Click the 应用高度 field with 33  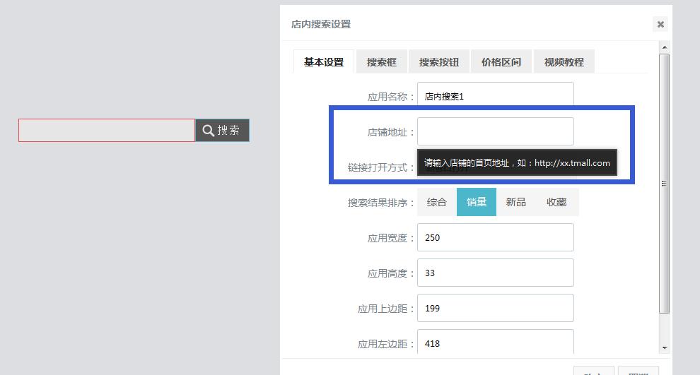click(496, 273)
